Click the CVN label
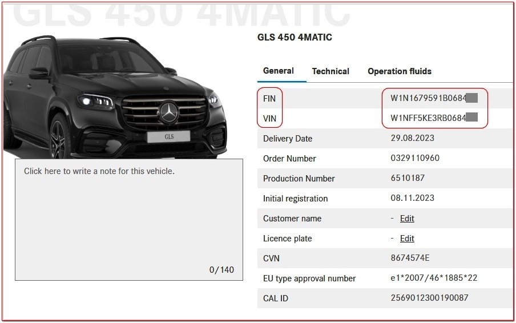 271,259
